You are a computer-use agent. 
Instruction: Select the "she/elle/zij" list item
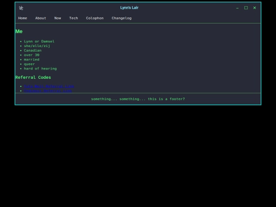click(37, 46)
